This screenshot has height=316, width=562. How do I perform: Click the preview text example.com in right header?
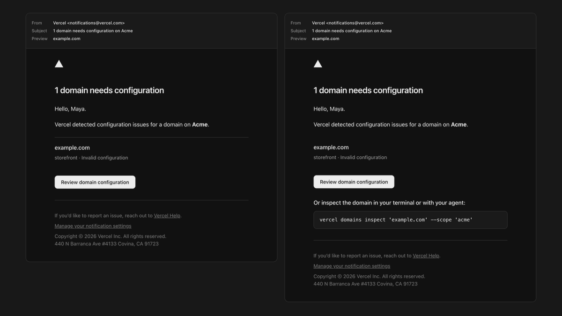point(326,39)
